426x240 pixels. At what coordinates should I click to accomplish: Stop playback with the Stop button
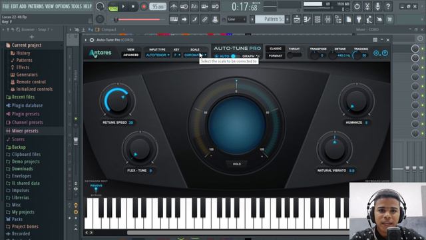point(133,7)
